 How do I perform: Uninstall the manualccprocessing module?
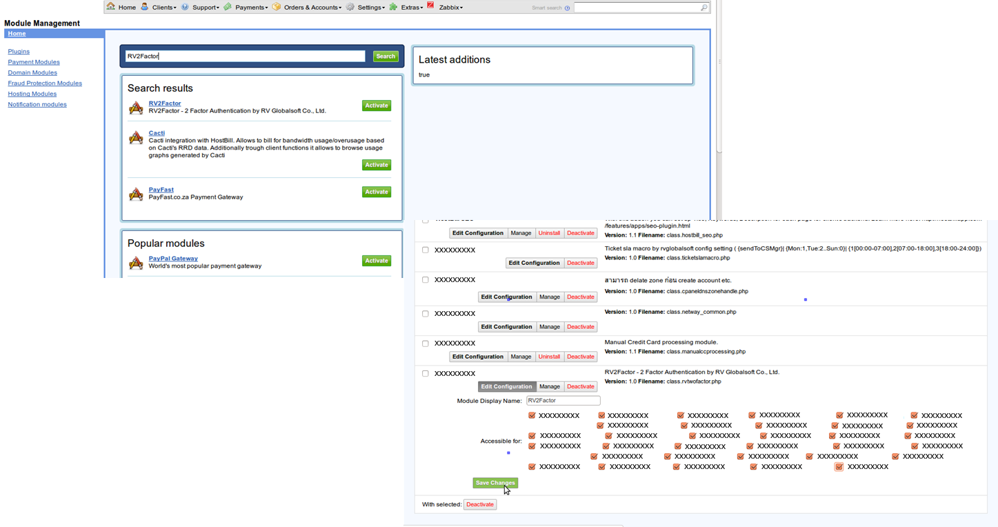click(549, 357)
